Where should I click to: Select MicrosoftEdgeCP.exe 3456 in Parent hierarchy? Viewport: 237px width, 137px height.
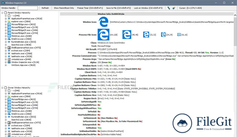pyautogui.click(x=24, y=30)
